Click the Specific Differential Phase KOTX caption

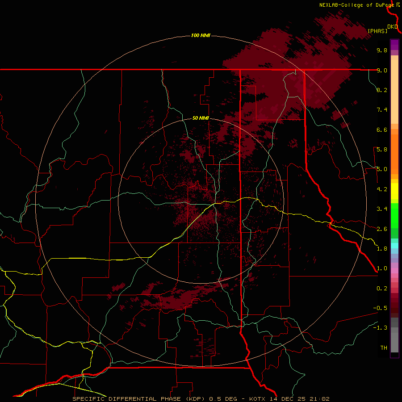click(x=201, y=399)
